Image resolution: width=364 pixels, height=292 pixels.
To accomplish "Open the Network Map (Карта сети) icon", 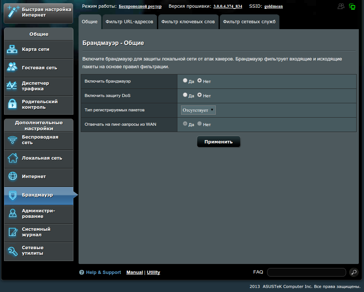I will 12,49.
